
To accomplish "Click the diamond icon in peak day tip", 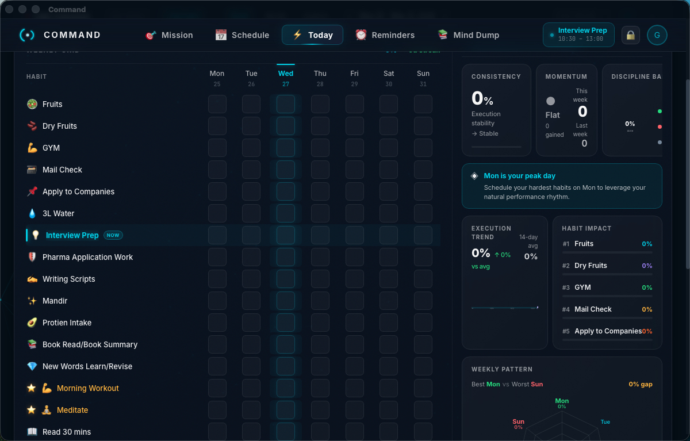I will 474,176.
